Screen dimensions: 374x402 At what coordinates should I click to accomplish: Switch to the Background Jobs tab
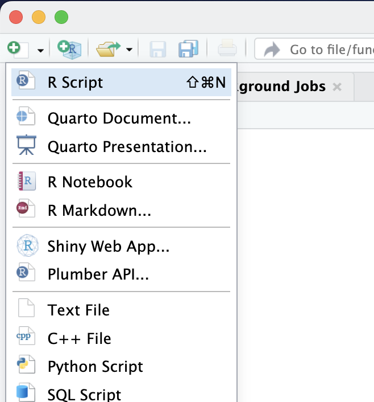[x=281, y=87]
